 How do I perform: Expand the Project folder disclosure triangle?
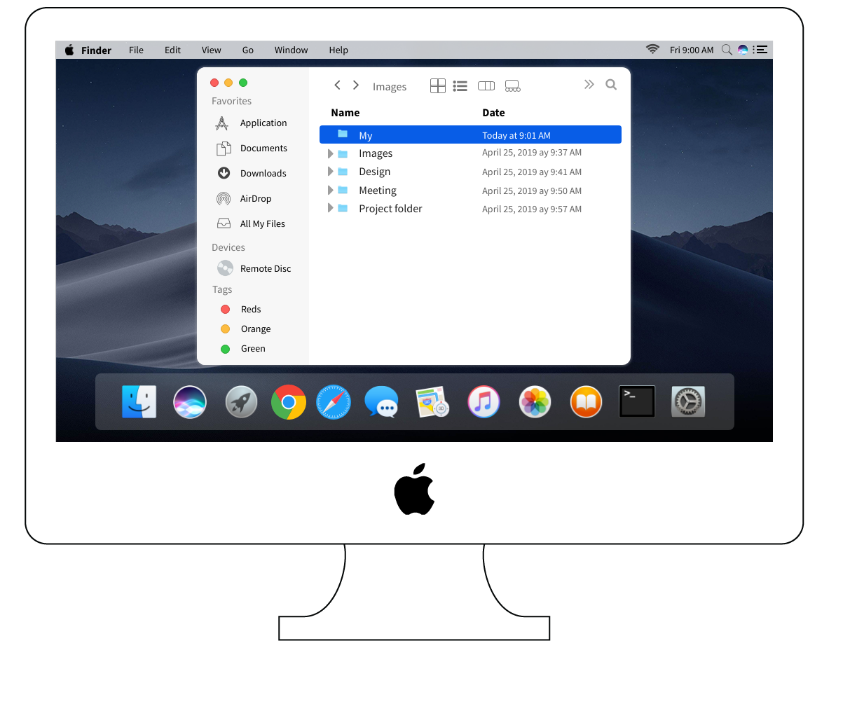coord(331,208)
